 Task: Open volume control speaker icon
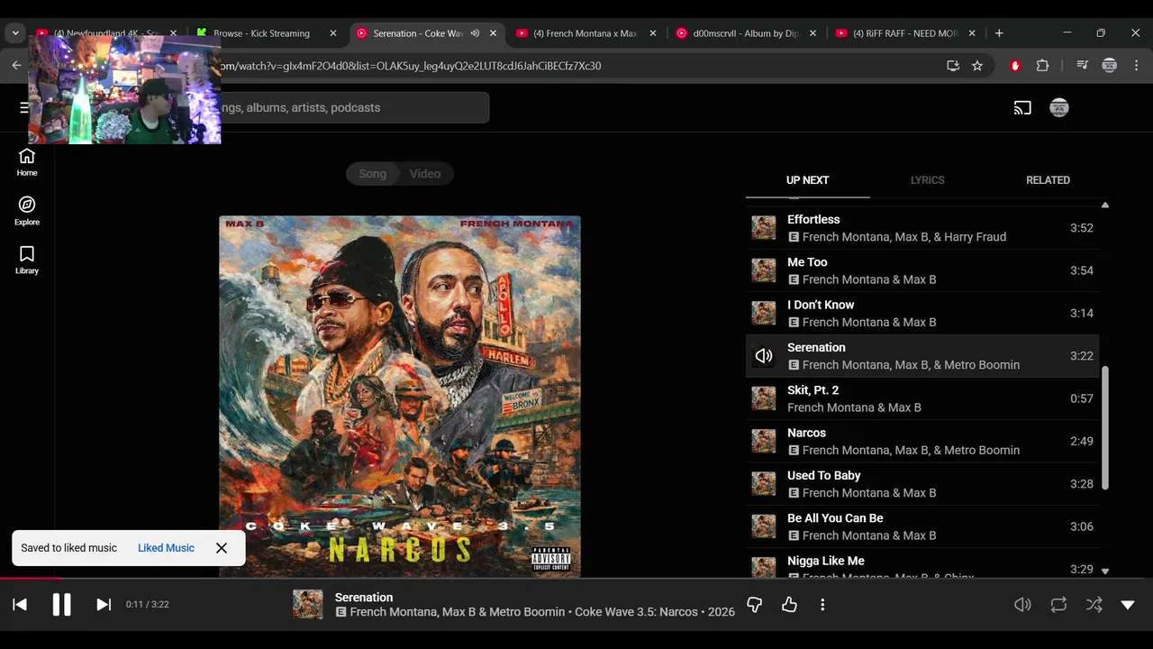click(x=1022, y=605)
